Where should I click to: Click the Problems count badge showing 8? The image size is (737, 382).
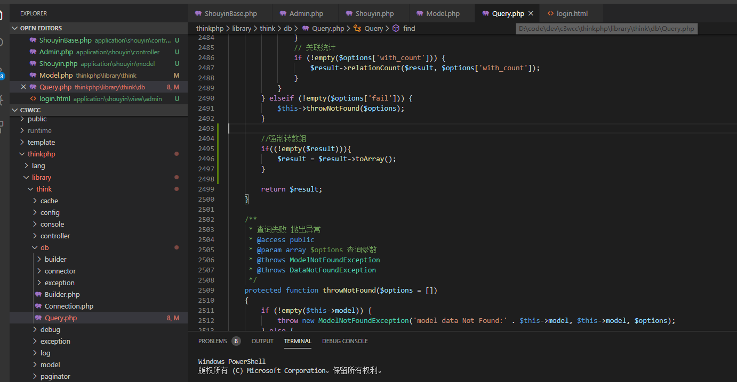pos(236,341)
